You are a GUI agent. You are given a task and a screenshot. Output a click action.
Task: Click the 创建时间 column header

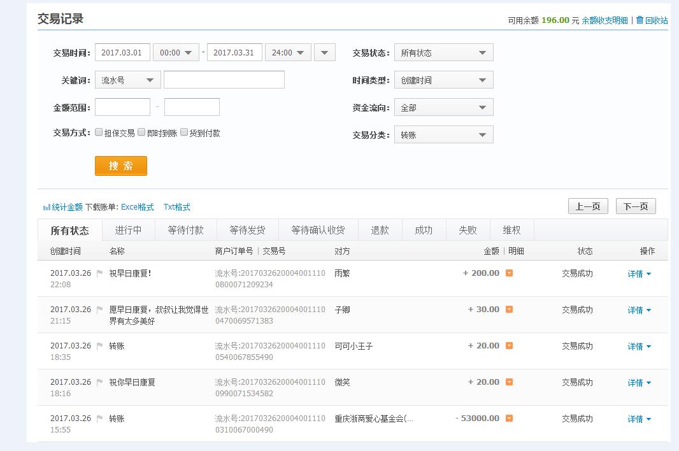click(66, 251)
